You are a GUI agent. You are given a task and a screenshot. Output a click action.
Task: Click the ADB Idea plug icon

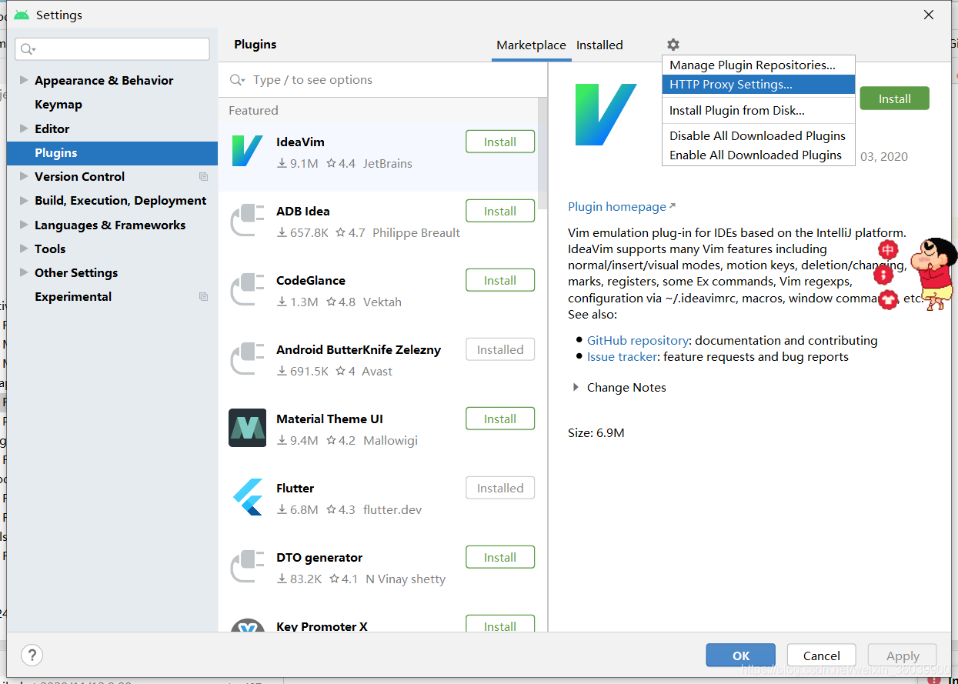click(248, 220)
